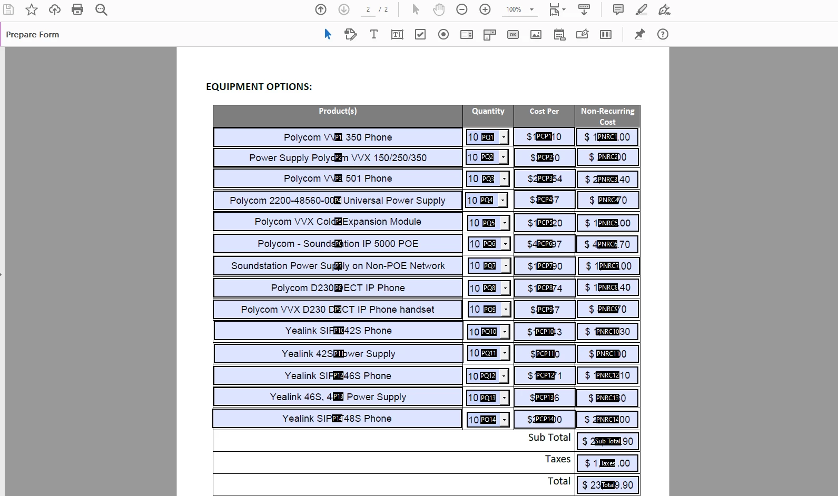Expand PQ1 quantity dropdown arrow
This screenshot has width=838, height=496.
(504, 137)
